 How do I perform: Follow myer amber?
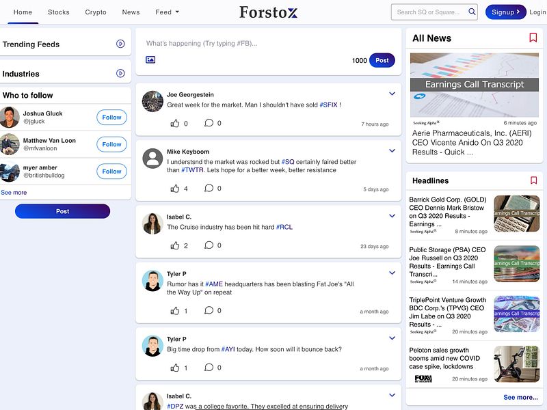click(x=111, y=172)
